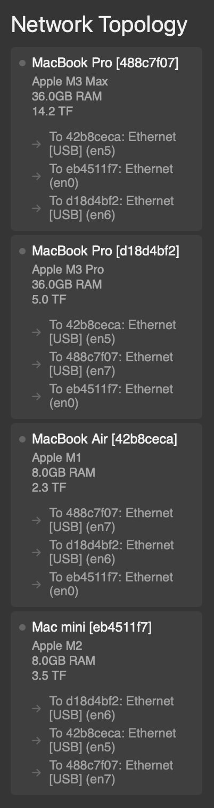This screenshot has height=808, width=214.
Task: Open d18d4bf2's link to 42b8ceca Ethernet (en5)
Action: tap(112, 332)
